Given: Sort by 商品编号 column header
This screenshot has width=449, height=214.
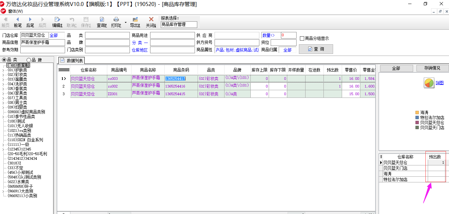Looking at the screenshot, I should pos(119,70).
